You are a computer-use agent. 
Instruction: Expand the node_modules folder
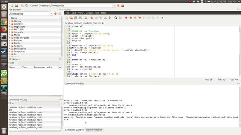pyautogui.click(x=10, y=37)
